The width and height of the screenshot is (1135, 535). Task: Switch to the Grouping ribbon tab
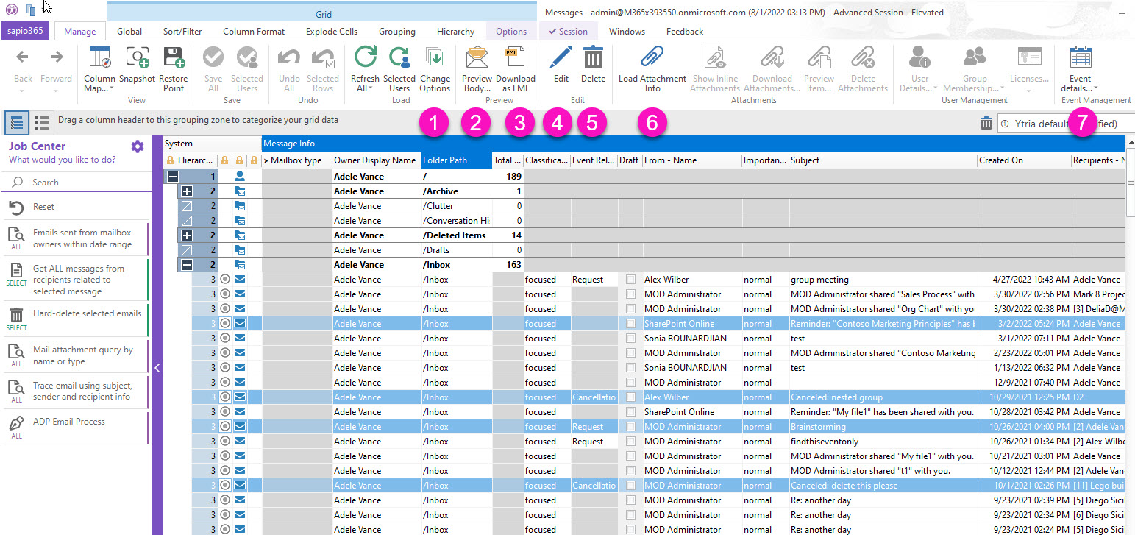[396, 31]
